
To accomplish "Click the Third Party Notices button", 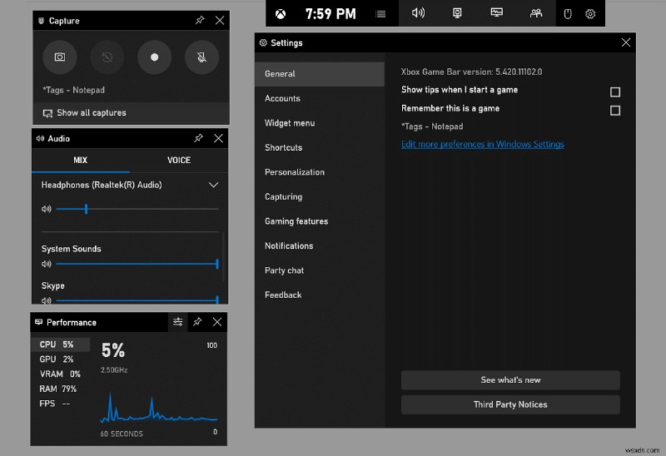I will tap(510, 404).
